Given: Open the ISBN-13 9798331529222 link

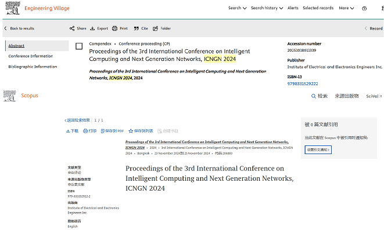Looking at the screenshot, I should (x=303, y=84).
